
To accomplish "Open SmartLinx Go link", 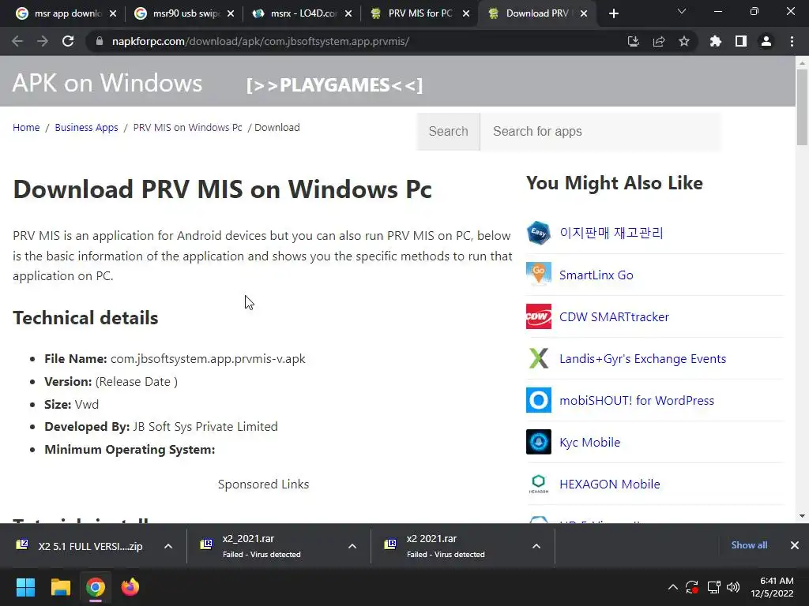I will click(596, 275).
